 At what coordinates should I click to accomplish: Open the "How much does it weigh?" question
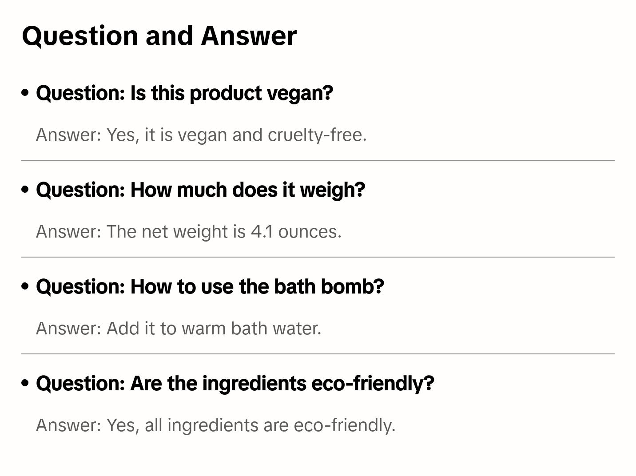tap(200, 190)
